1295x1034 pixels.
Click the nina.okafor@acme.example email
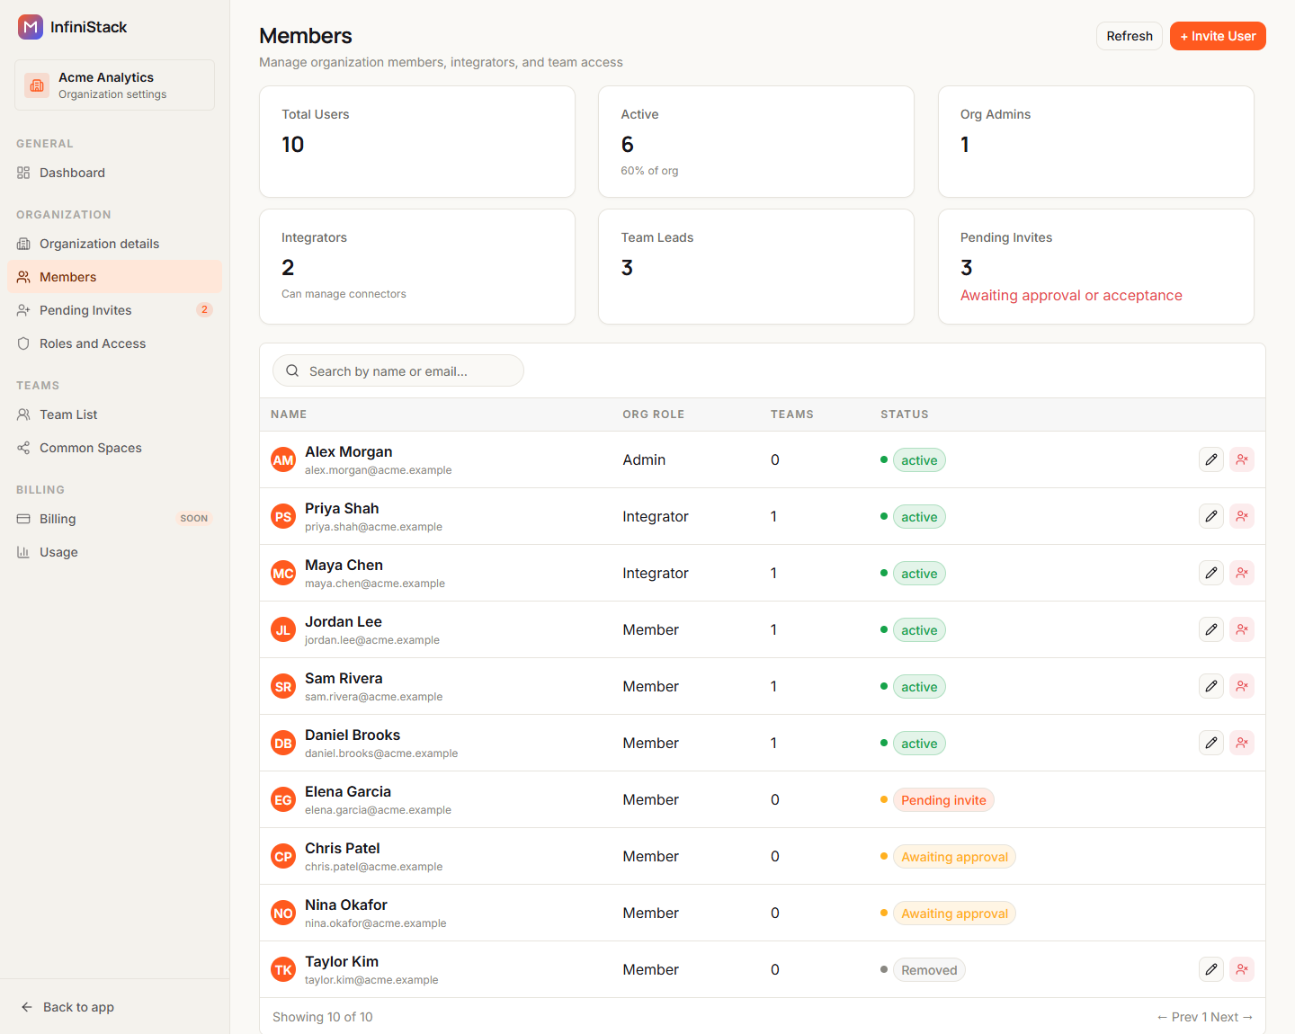(375, 923)
